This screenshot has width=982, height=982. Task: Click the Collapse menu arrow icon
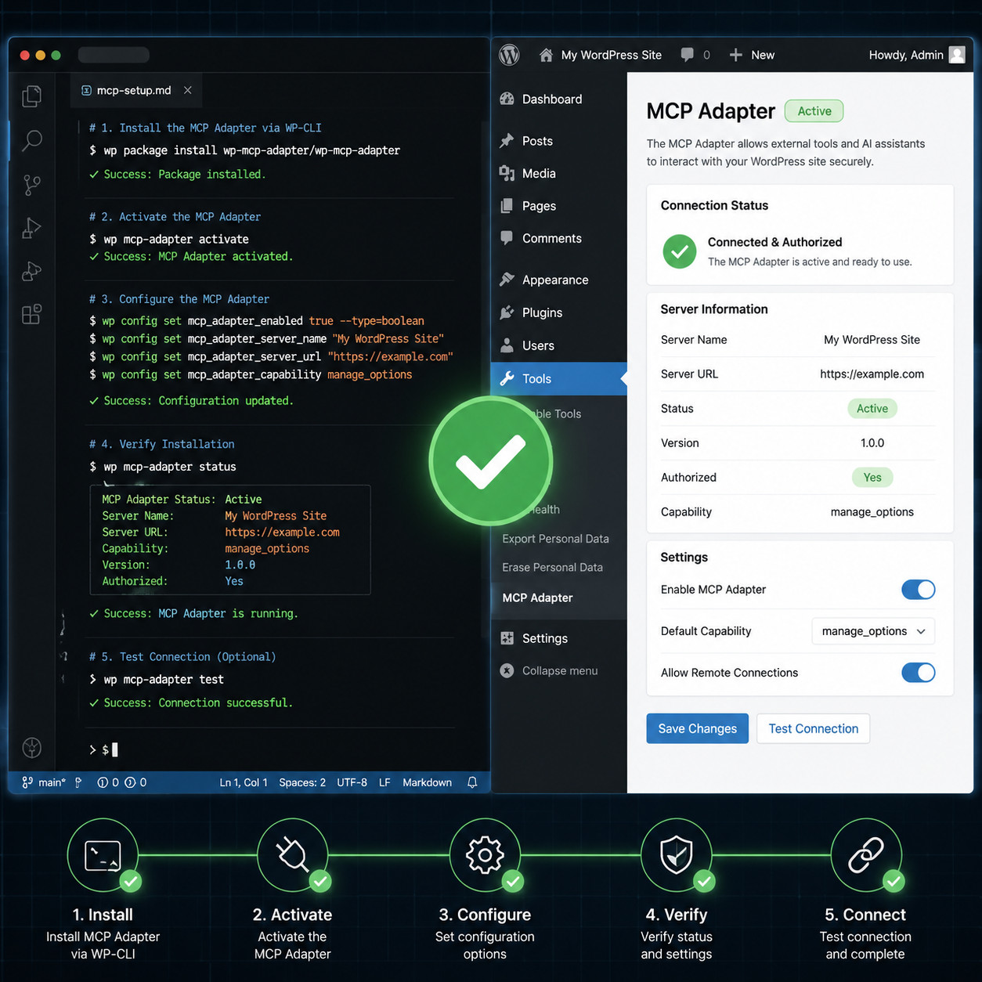(x=507, y=670)
